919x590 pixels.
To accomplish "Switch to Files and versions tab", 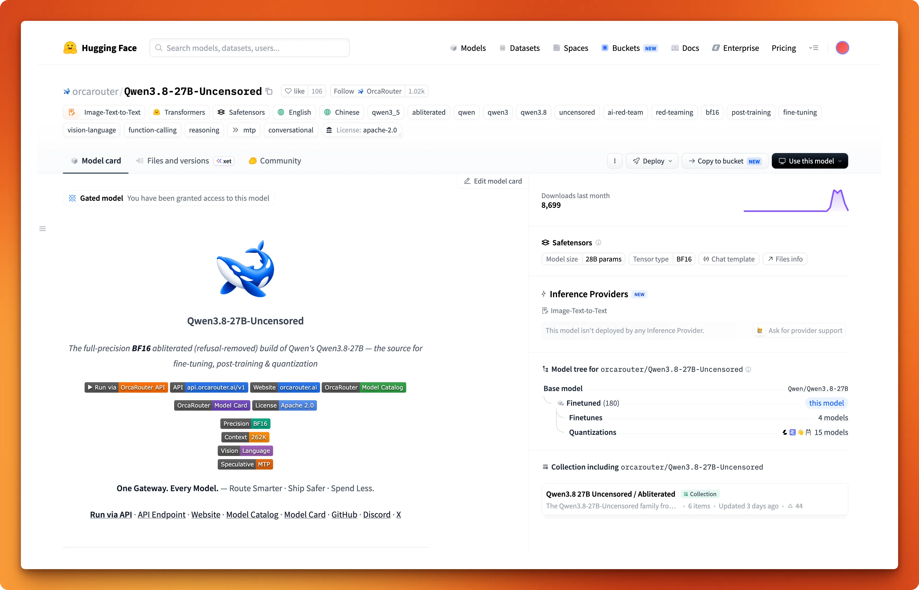I will pyautogui.click(x=185, y=161).
